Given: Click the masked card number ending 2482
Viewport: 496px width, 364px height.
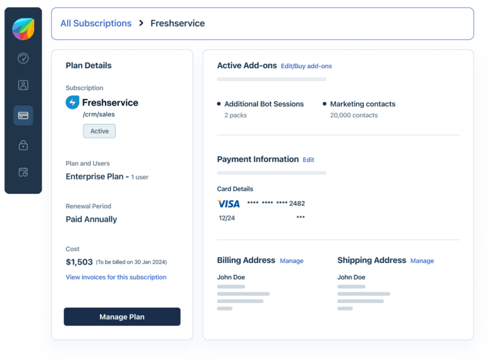Looking at the screenshot, I should click(x=276, y=203).
